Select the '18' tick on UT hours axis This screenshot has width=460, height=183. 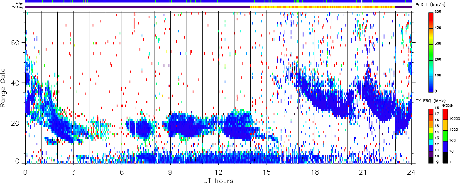pyautogui.click(x=315, y=172)
